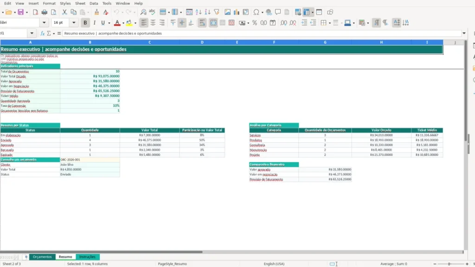Apply the yellow background color

pos(129,23)
